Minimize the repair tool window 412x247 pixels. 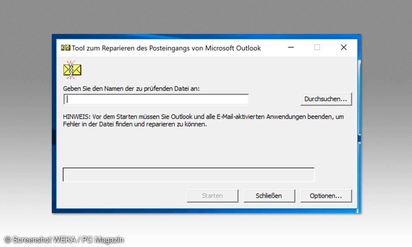click(290, 48)
